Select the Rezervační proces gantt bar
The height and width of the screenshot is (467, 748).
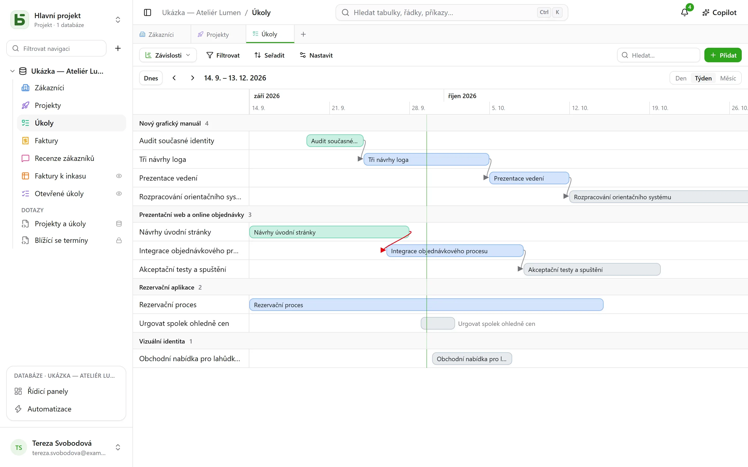click(x=426, y=305)
